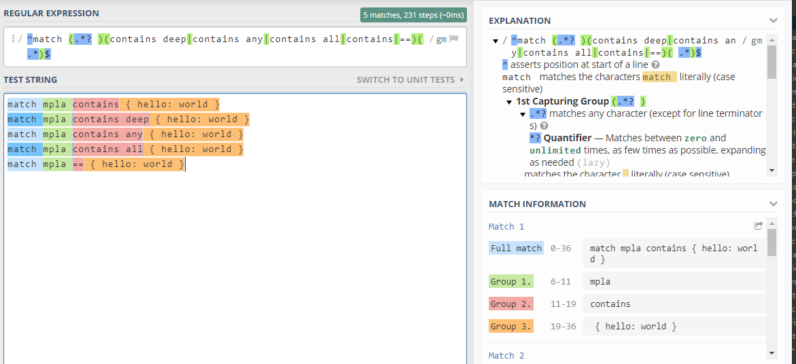
Task: Open the regex flags menu (flag icon)
Action: click(454, 39)
